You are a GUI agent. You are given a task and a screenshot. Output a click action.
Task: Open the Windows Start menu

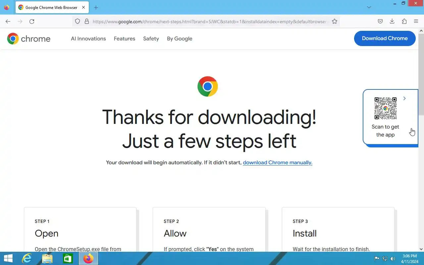(x=8, y=258)
